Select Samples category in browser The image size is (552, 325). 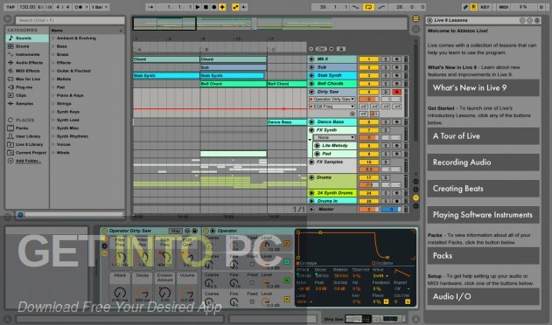(27, 103)
